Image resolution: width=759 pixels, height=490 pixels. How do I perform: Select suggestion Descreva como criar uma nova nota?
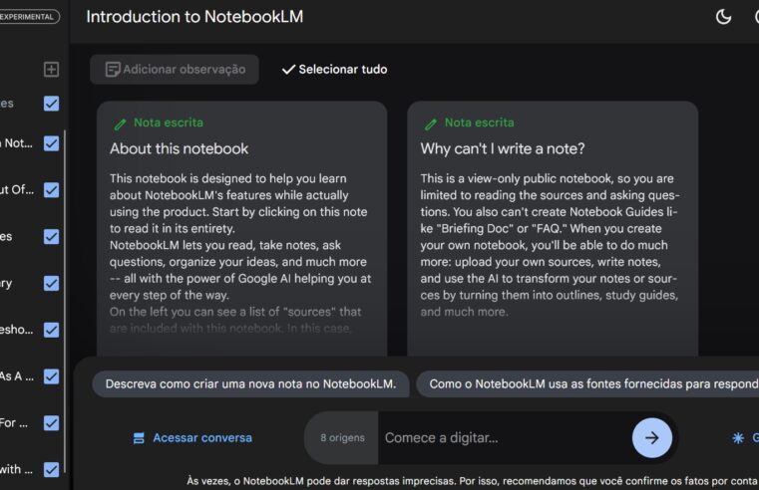[x=250, y=384]
